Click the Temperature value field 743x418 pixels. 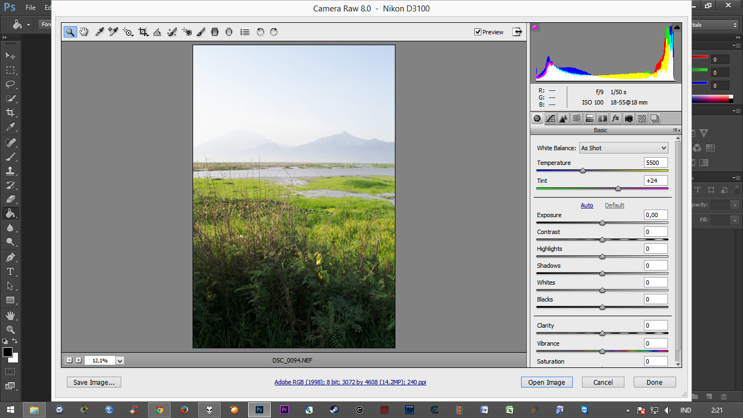point(655,163)
